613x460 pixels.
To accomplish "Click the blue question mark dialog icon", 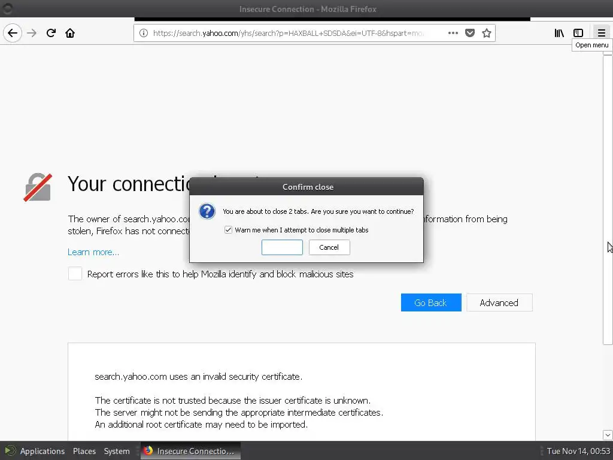I will (207, 211).
